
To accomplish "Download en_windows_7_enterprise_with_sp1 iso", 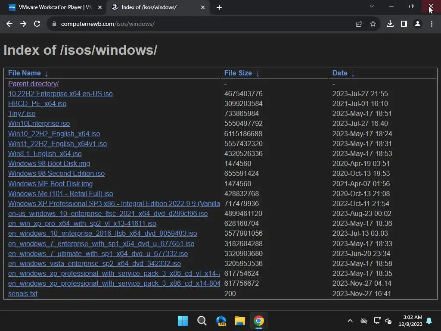I will [101, 244].
